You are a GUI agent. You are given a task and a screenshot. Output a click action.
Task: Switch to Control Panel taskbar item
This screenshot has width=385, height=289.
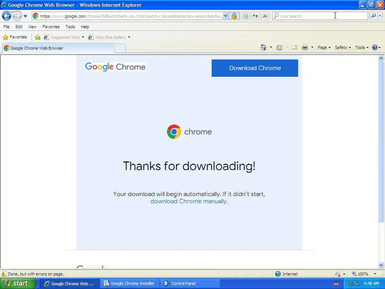point(190,284)
